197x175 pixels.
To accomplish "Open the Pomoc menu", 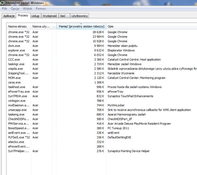I will [x=41, y=9].
